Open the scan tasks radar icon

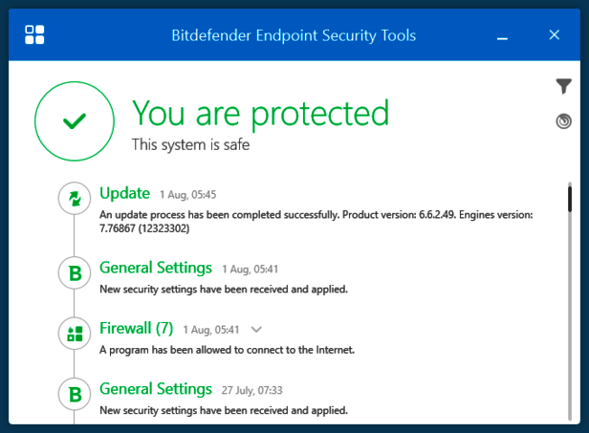point(563,121)
